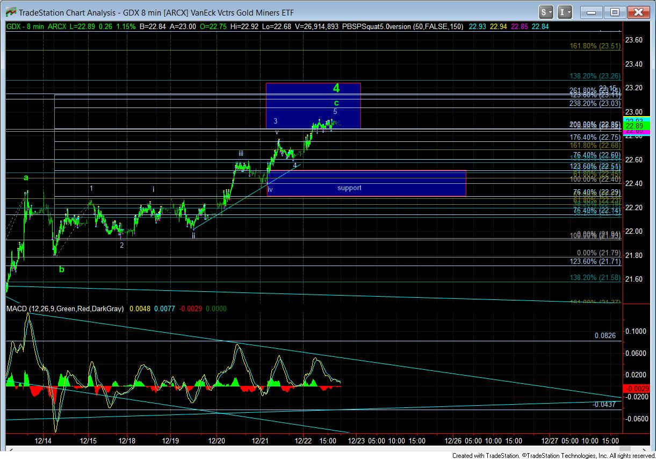Click the '238.20% (23.03)' Fibonacci label

(x=595, y=103)
